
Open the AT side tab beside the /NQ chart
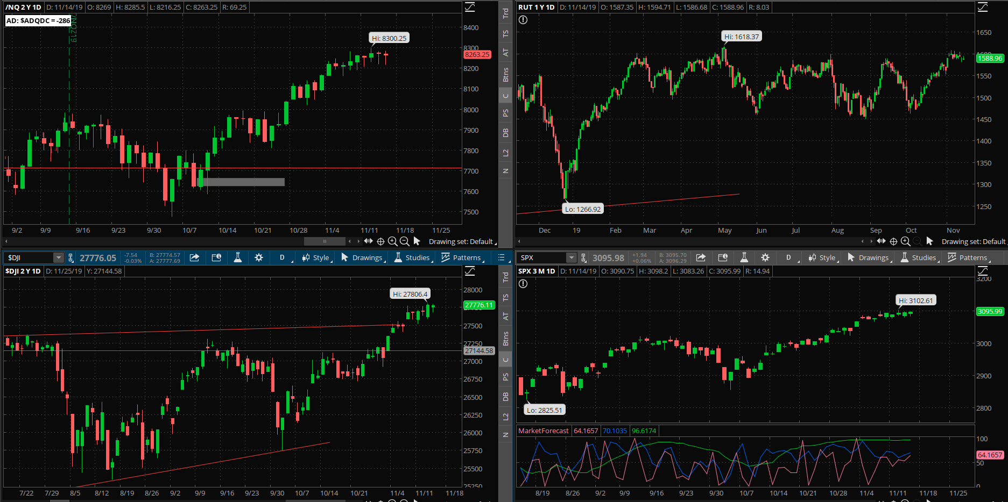(506, 53)
